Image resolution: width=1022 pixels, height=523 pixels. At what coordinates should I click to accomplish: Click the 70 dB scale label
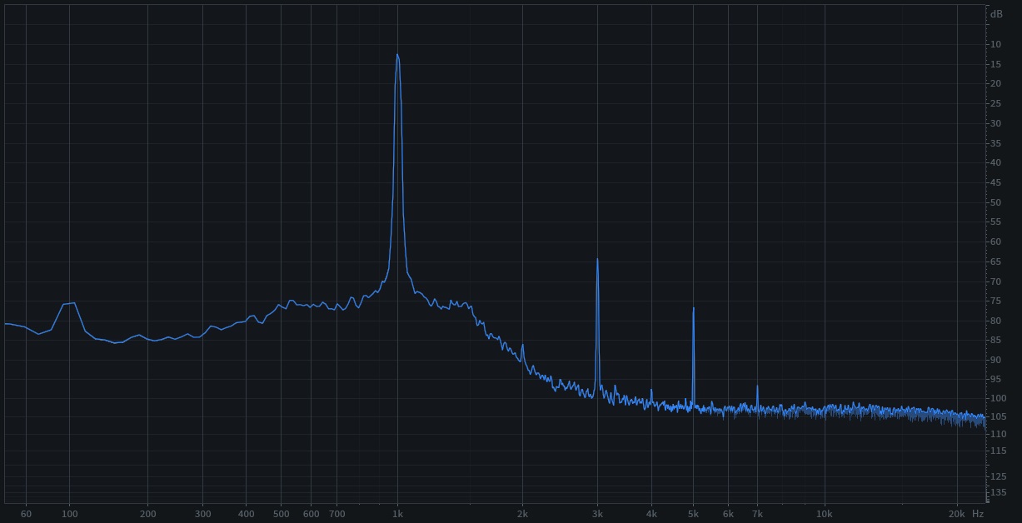[x=995, y=281]
